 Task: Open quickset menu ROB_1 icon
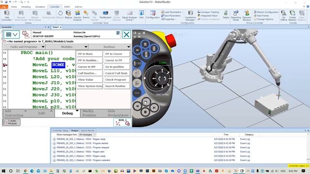click(x=123, y=122)
